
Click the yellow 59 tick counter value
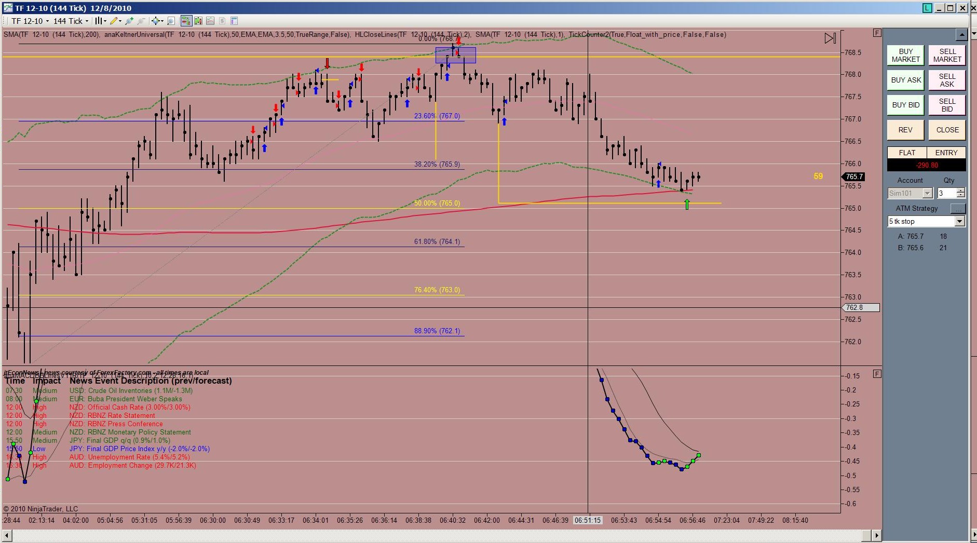[818, 176]
